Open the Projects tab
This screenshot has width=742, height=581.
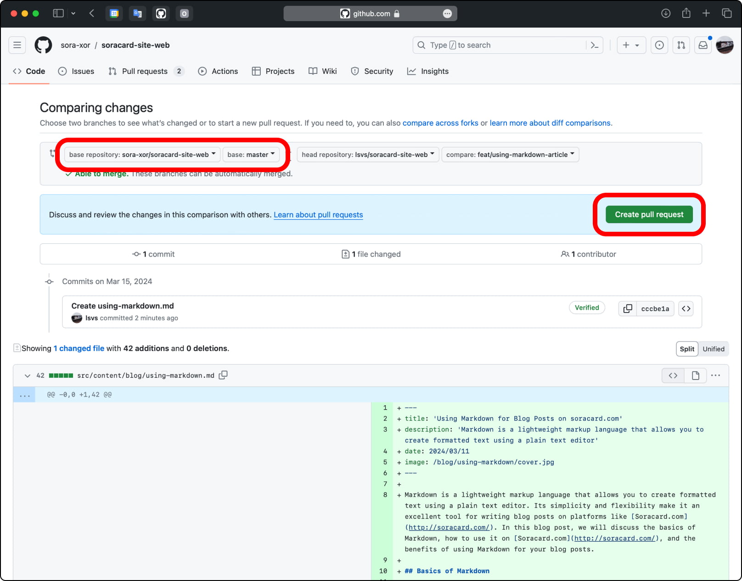tap(273, 71)
